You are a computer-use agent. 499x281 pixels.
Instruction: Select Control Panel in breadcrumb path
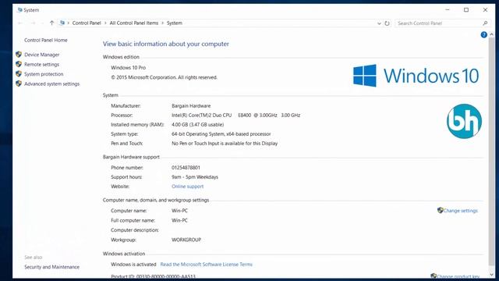pyautogui.click(x=87, y=23)
